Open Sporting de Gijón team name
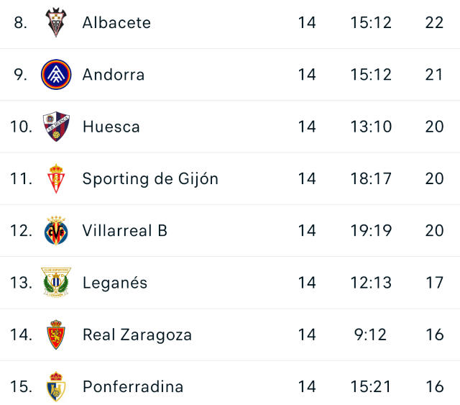This screenshot has height=405, width=460. coord(150,178)
